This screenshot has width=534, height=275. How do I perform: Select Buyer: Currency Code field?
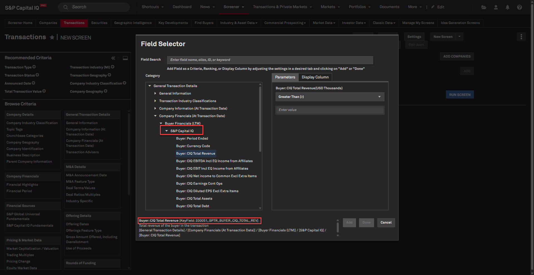193,146
